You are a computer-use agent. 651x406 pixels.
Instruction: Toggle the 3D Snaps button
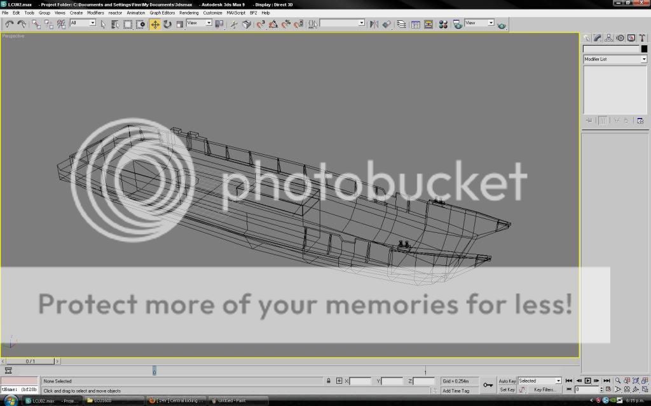coord(261,24)
